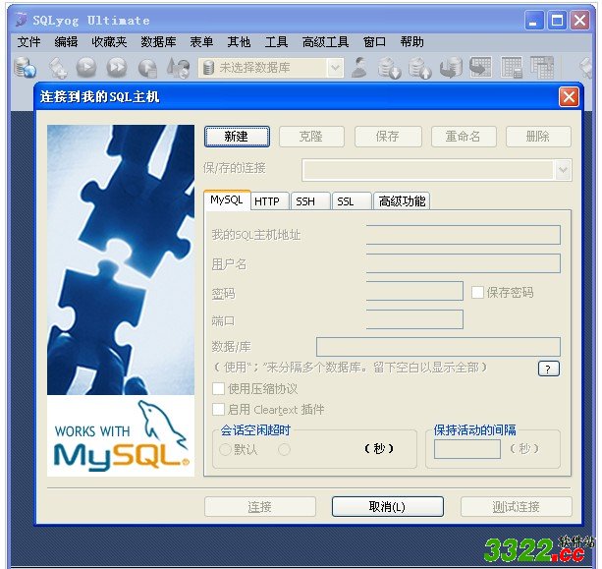Open the 未选择数据库 database dropdown
Image resolution: width=602 pixels, height=569 pixels.
click(335, 68)
